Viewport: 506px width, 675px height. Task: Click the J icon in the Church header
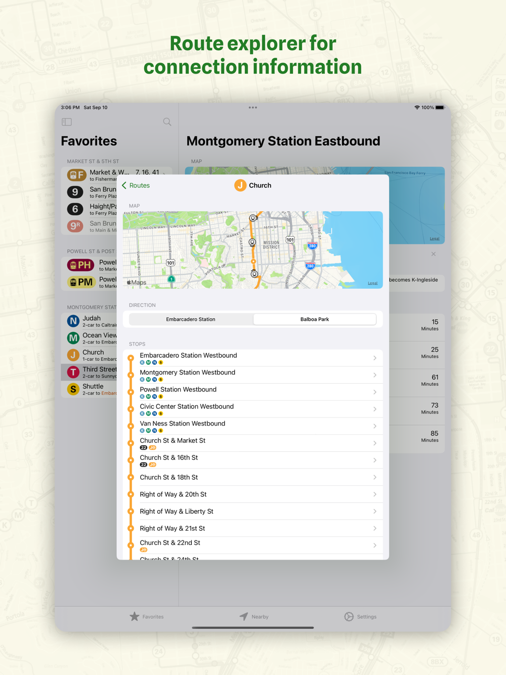click(x=240, y=185)
